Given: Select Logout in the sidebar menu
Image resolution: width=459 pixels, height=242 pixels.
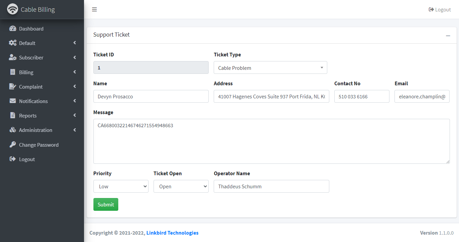Looking at the screenshot, I should click(x=27, y=159).
